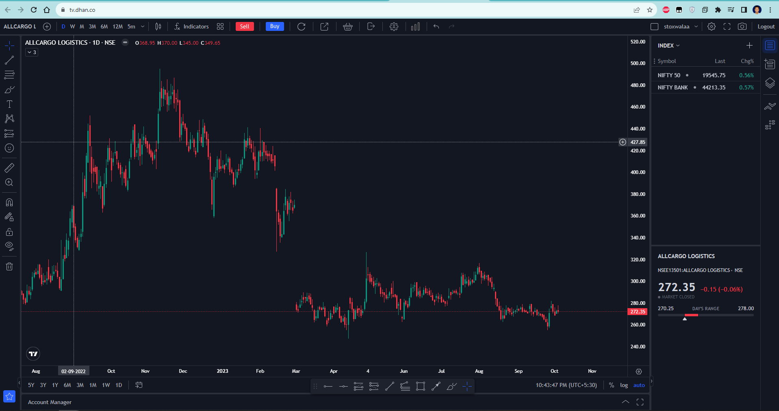This screenshot has width=779, height=411.
Task: Click the day's range slider bar
Action: pos(706,315)
